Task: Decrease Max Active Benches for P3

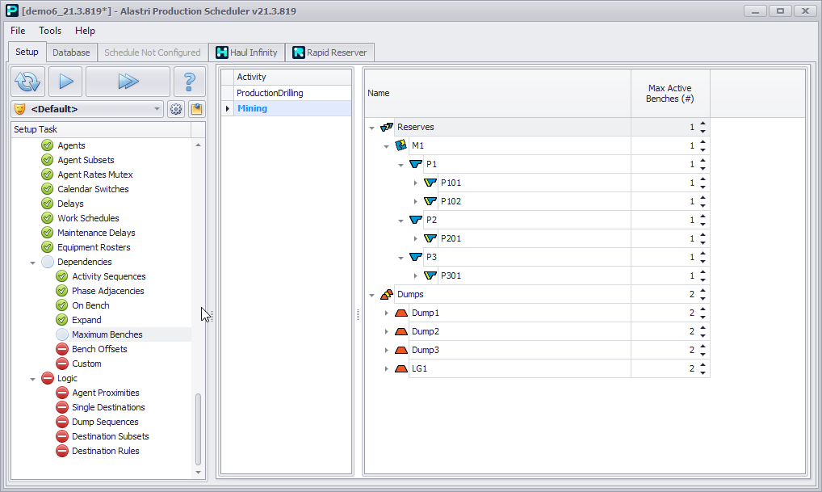Action: pyautogui.click(x=702, y=261)
